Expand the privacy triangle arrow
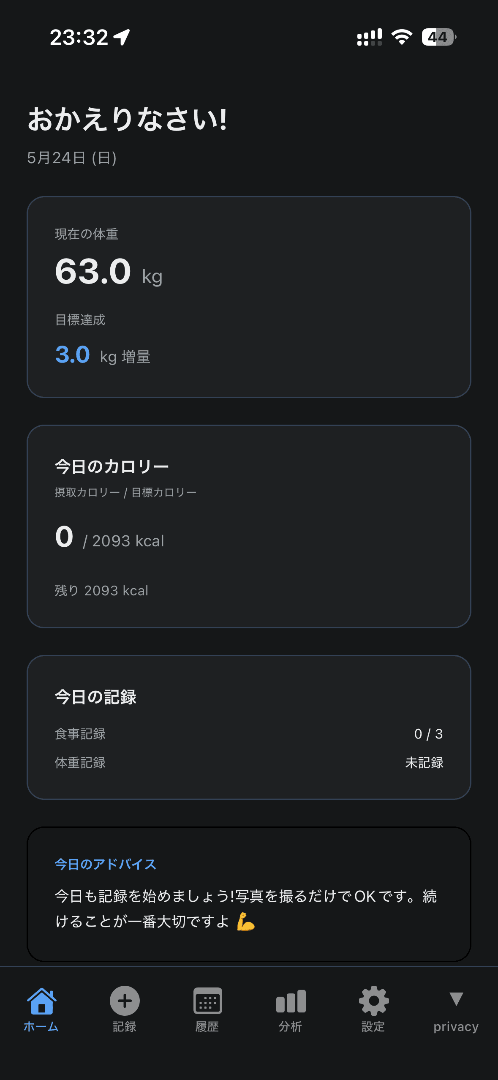 pos(456,999)
